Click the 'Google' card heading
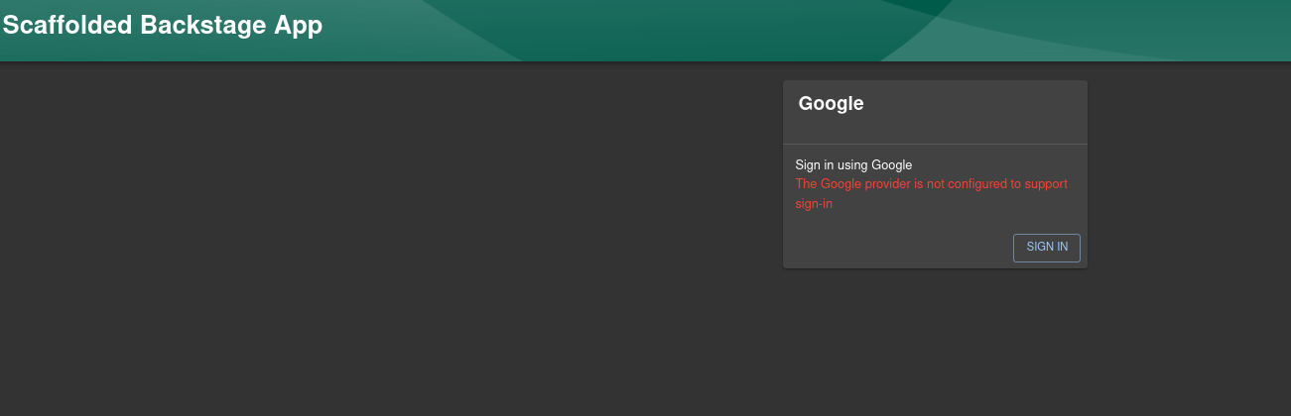Screen dimensions: 1291x416 (x=831, y=103)
